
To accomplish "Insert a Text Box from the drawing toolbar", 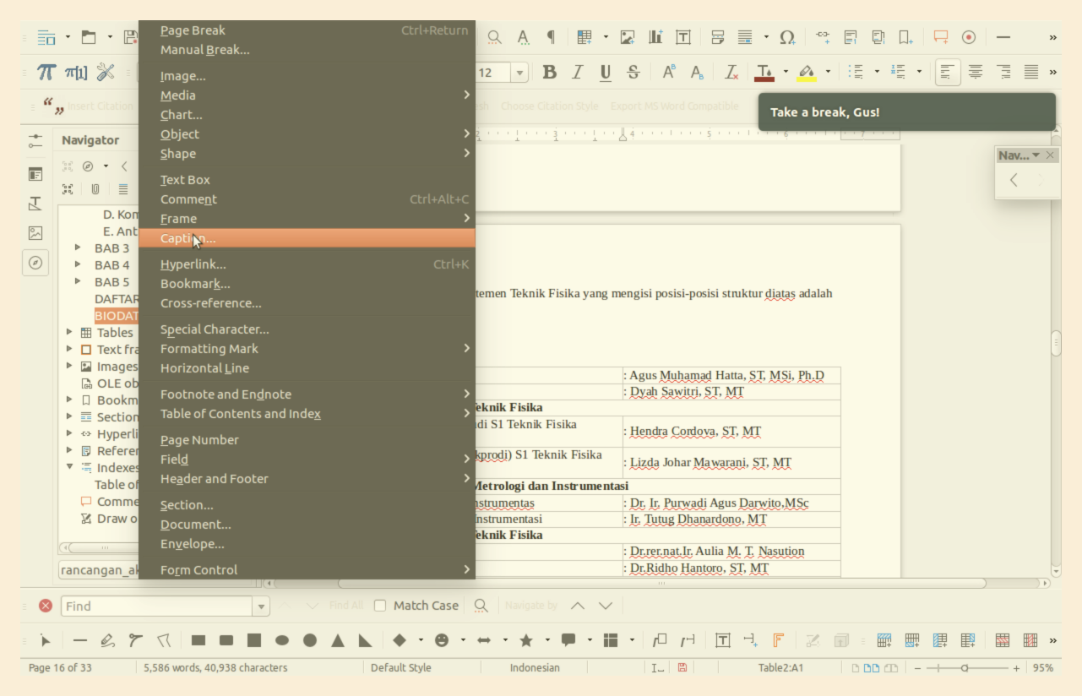I will [723, 640].
